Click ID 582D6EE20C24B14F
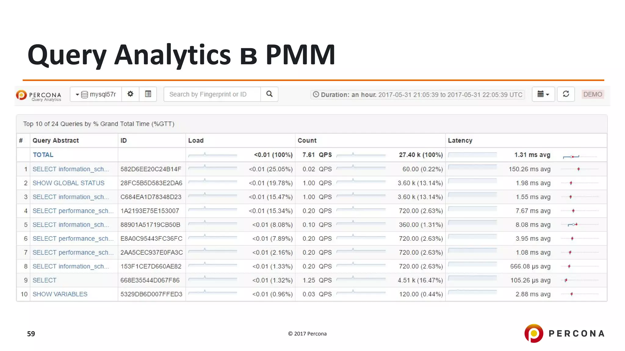Image resolution: width=625 pixels, height=351 pixels. click(x=151, y=169)
